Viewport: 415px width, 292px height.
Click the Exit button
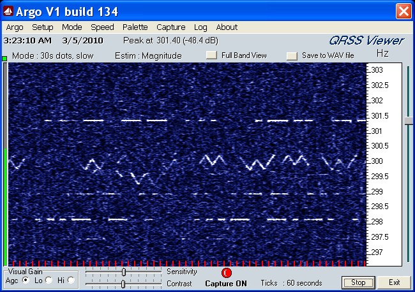coord(394,282)
